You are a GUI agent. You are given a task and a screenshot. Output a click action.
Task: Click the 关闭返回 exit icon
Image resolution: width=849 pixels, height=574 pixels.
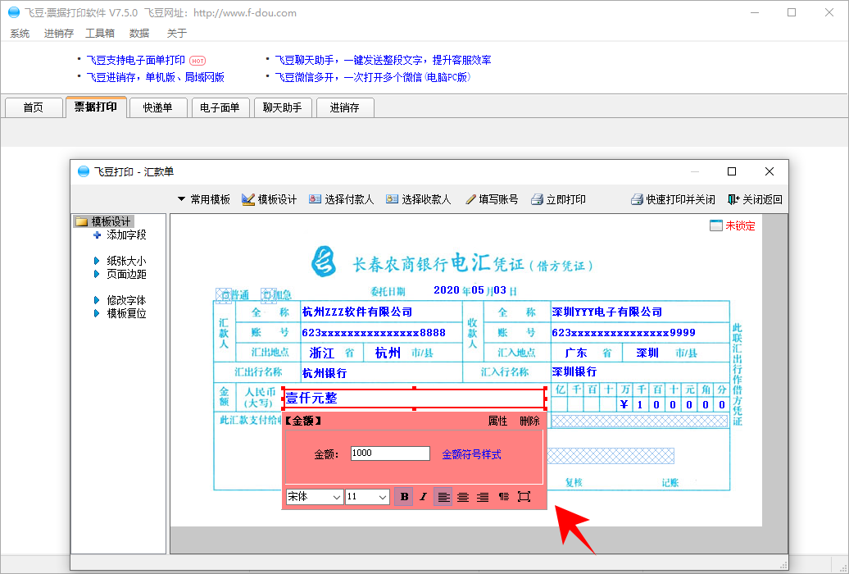coord(733,199)
